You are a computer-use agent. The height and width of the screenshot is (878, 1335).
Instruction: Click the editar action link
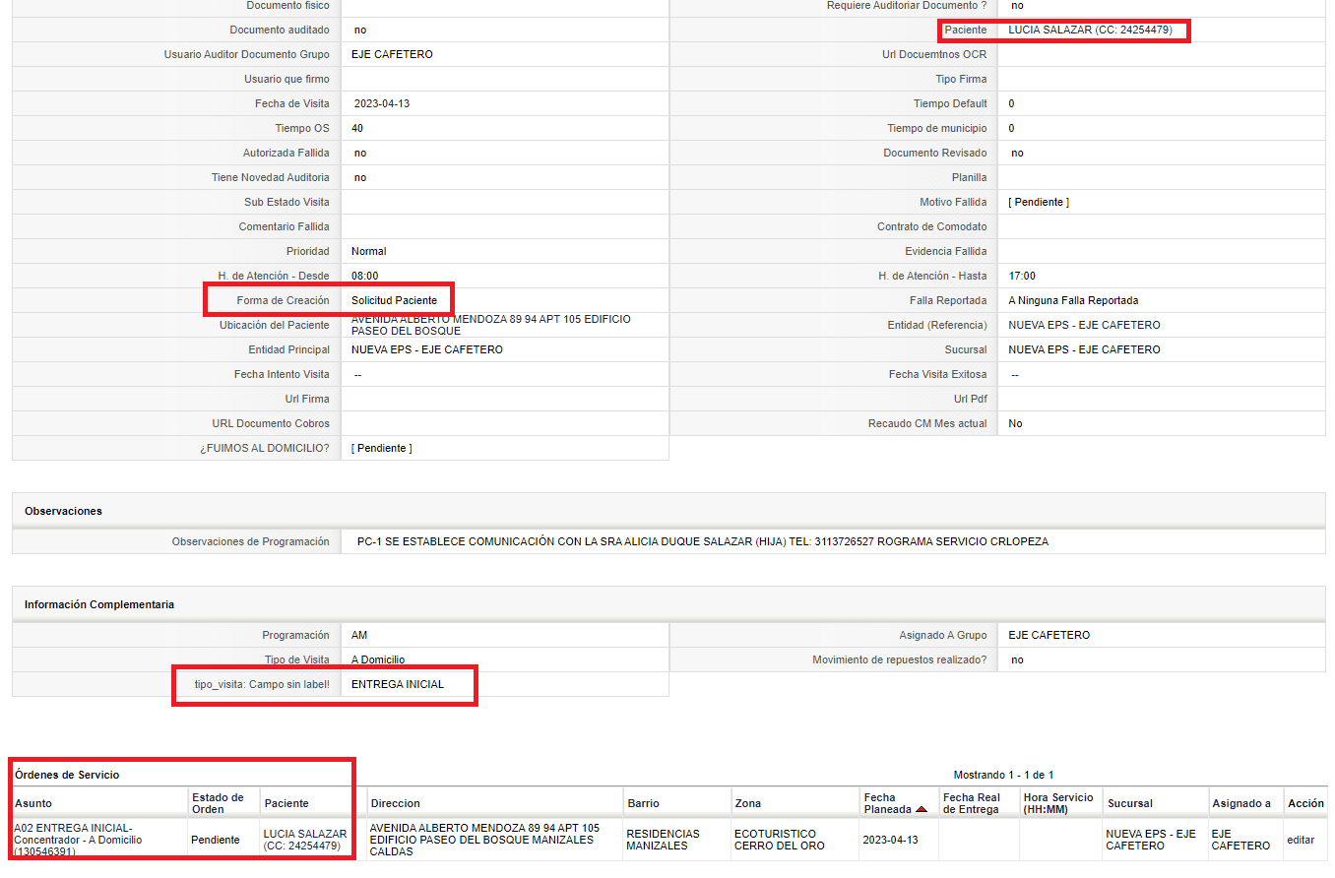(1300, 840)
